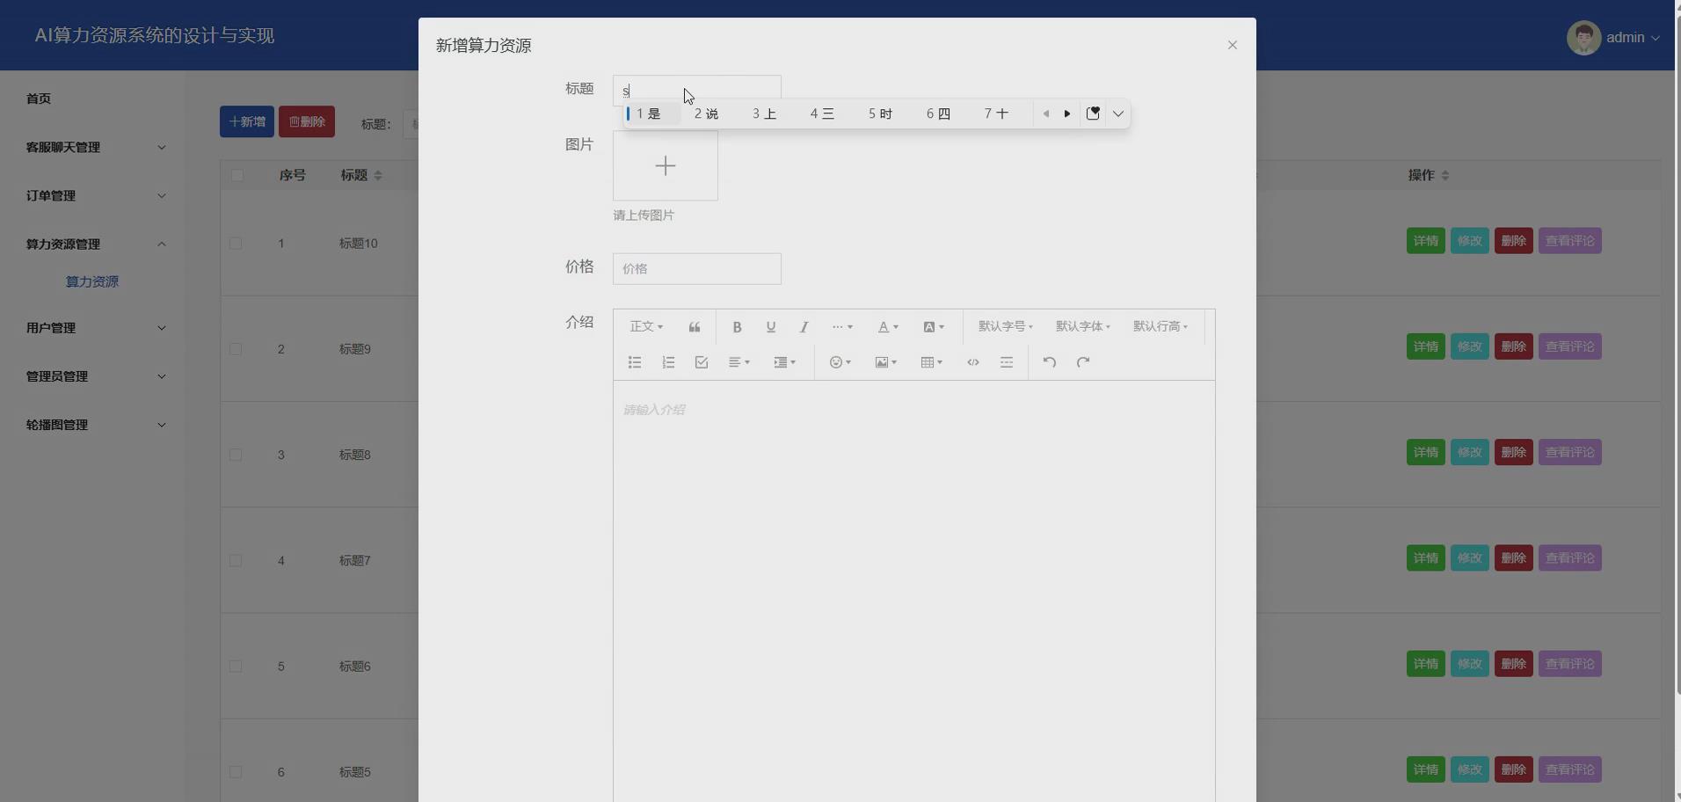Select the checkbox for row 标题10
The height and width of the screenshot is (802, 1681).
tap(235, 244)
